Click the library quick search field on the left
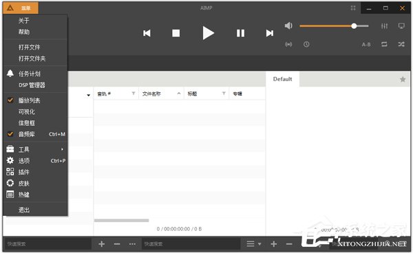Viewport: 413px width, 253px height. point(48,244)
